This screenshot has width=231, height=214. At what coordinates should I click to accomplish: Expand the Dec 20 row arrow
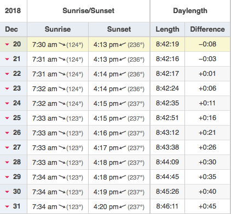7,44
